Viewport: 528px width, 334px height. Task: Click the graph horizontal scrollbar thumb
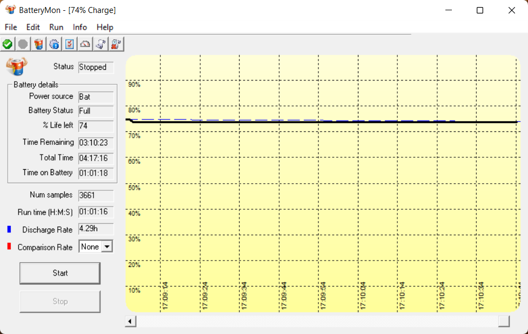(504, 322)
